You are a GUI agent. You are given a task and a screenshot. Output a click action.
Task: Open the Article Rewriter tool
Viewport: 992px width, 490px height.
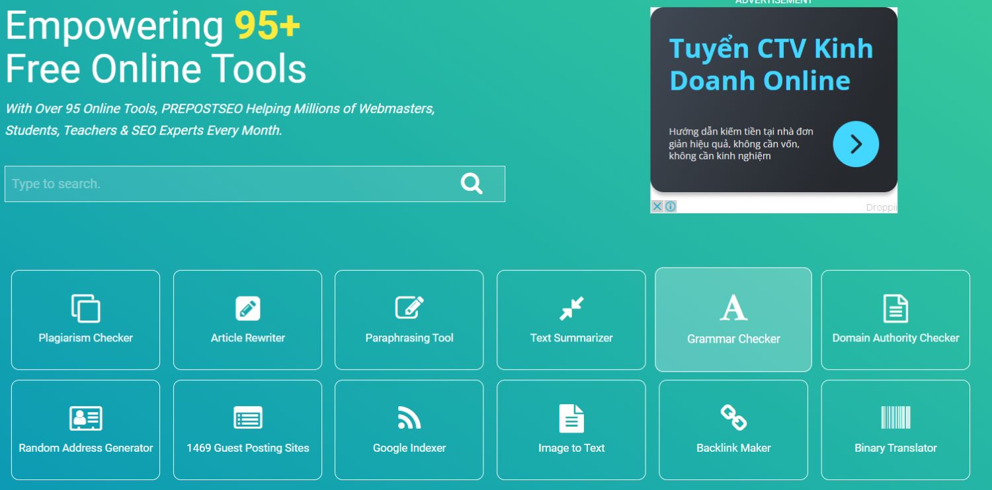pos(247,320)
